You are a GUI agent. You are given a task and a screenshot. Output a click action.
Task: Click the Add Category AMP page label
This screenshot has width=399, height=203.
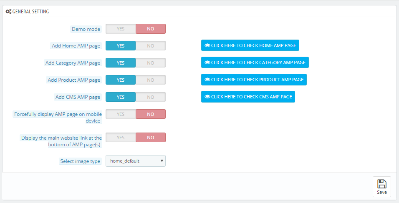pos(73,63)
